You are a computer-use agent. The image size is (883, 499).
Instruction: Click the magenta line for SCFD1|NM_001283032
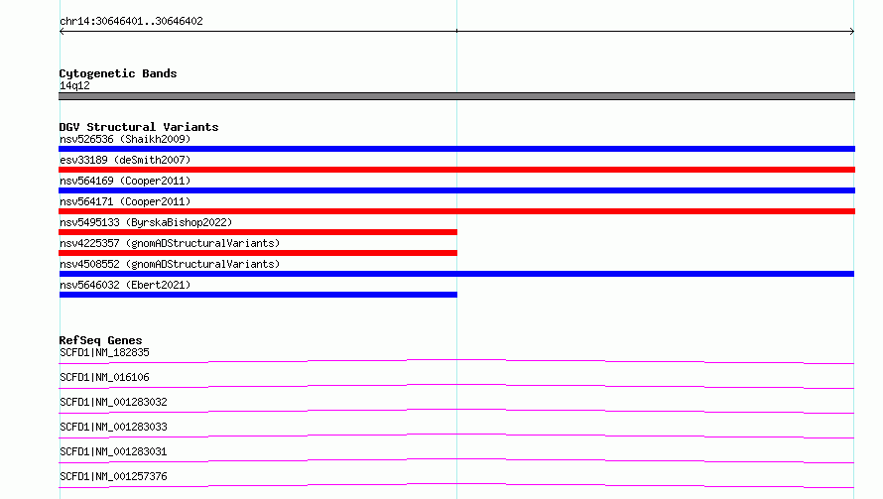[x=456, y=411]
